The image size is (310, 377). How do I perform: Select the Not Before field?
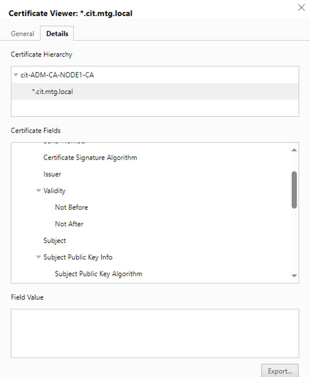click(71, 207)
